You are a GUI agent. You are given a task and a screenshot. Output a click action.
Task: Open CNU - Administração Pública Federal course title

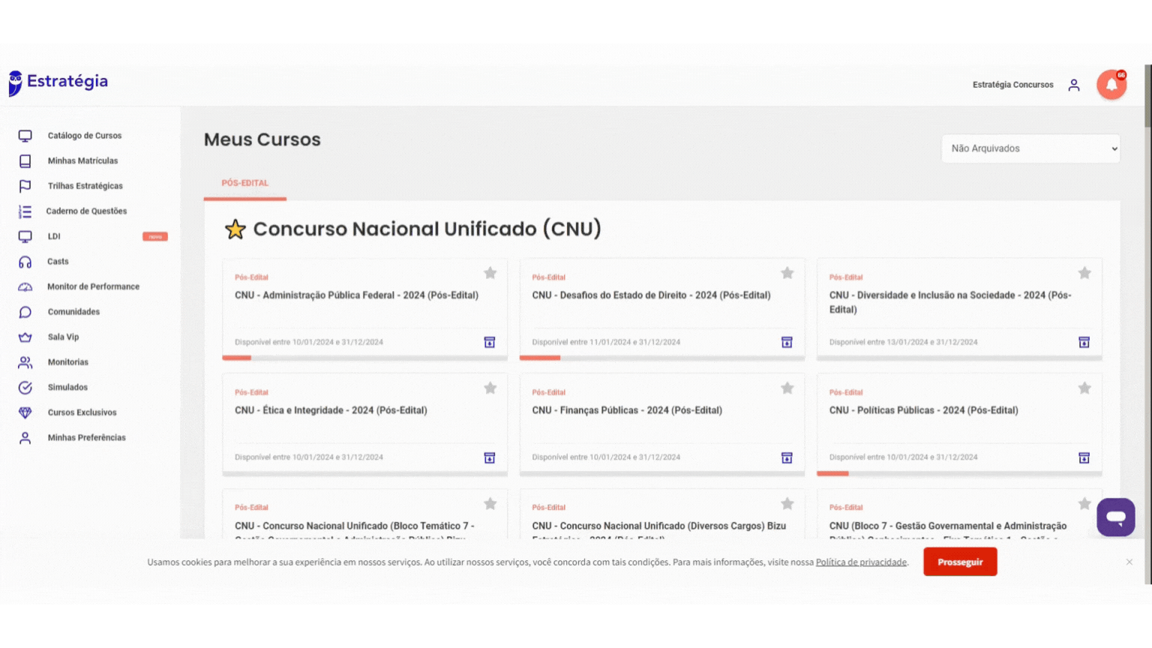coord(356,295)
